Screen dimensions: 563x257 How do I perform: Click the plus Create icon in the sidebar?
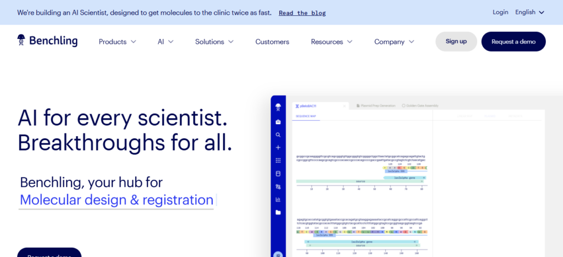(x=278, y=147)
